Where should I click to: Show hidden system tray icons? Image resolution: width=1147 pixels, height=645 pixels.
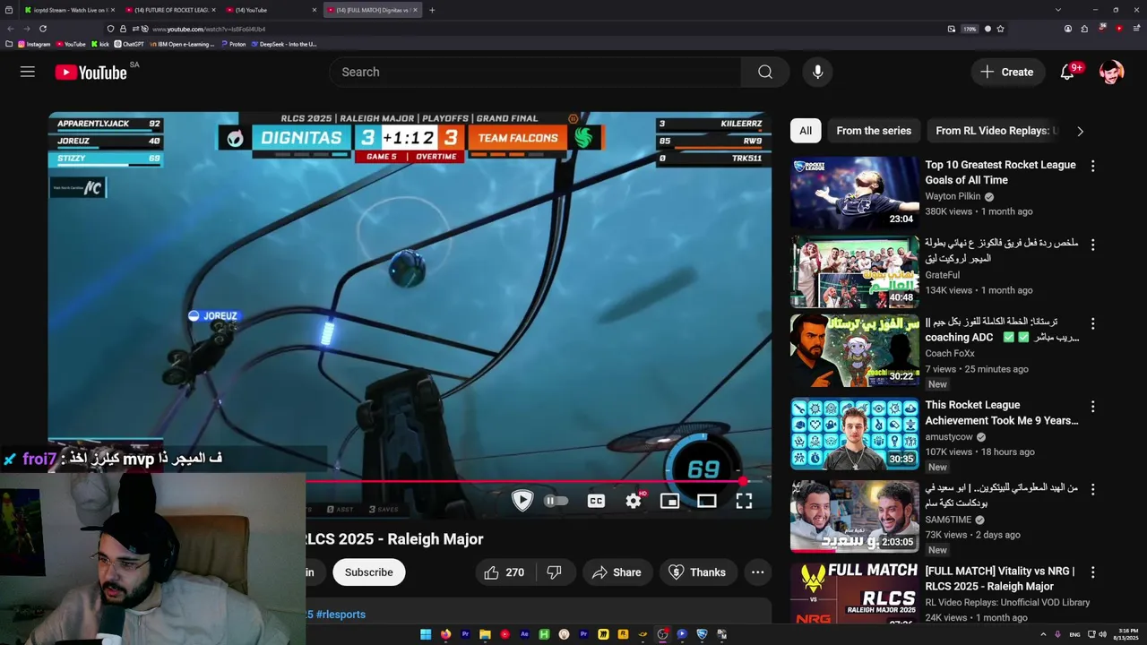point(1043,634)
